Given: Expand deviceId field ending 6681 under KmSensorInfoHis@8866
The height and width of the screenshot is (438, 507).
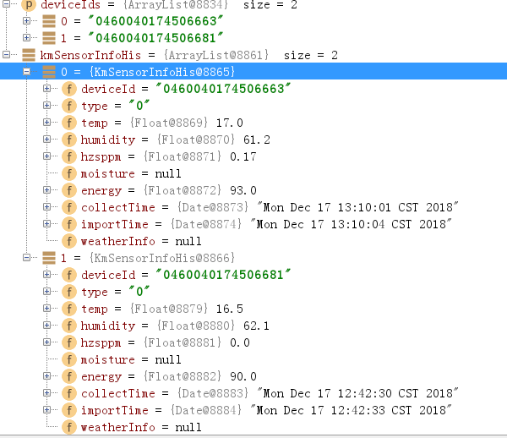Looking at the screenshot, I should click(x=46, y=274).
